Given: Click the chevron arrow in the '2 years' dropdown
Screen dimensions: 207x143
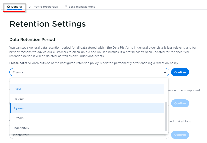Looking at the screenshot, I should [x=165, y=72].
